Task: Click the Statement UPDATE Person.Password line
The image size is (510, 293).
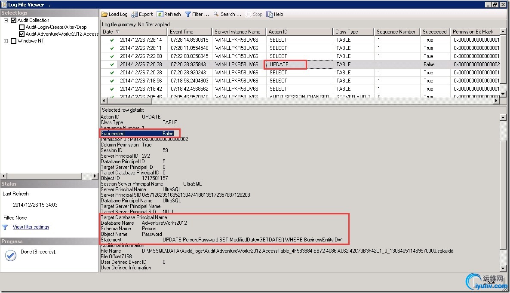Action: 222,240
